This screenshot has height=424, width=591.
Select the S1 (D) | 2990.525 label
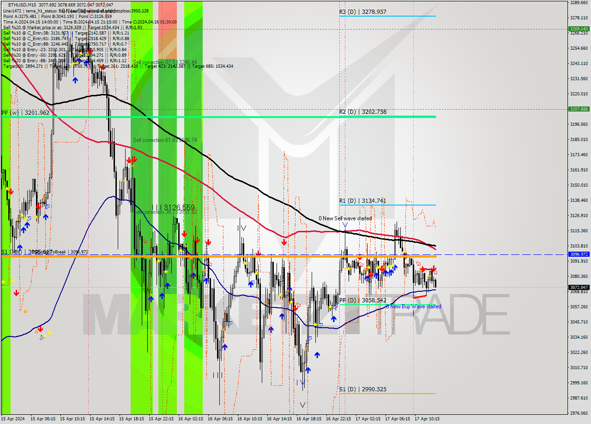point(363,389)
